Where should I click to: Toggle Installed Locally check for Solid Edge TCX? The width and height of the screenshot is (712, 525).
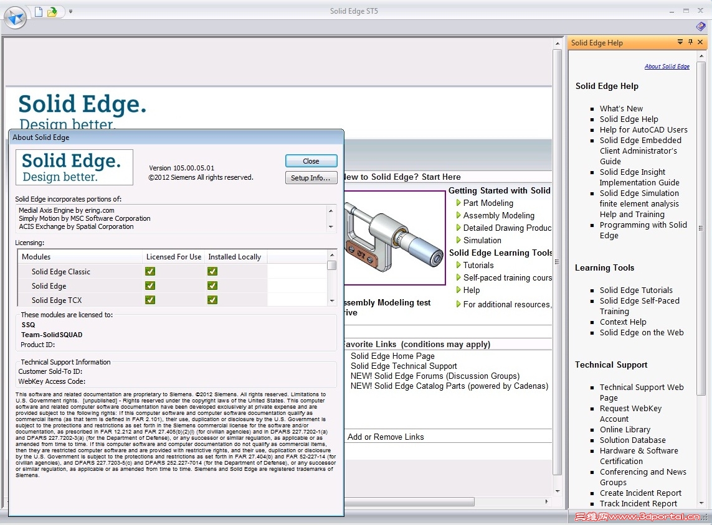(212, 300)
